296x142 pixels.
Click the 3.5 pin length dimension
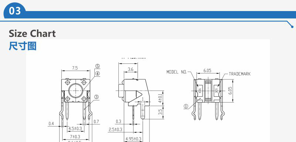point(160,112)
